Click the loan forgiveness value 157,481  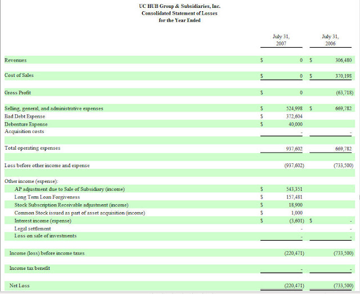(294, 197)
